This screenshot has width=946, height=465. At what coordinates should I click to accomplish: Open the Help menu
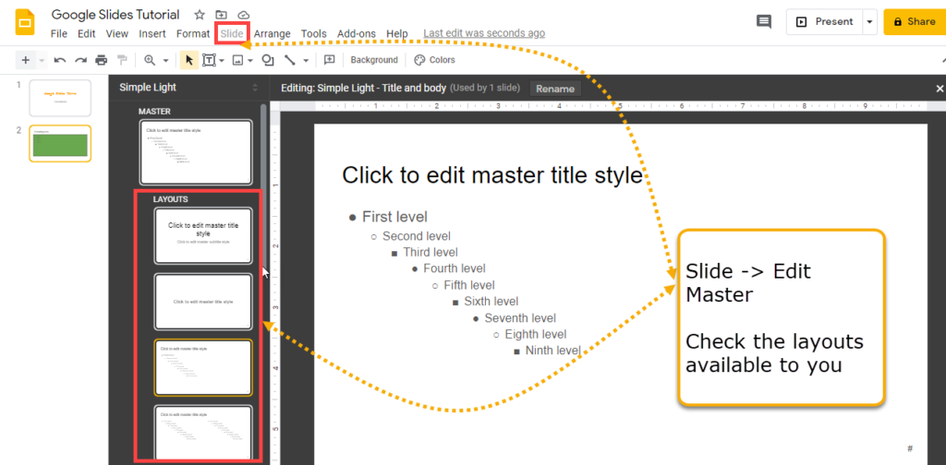(x=397, y=34)
